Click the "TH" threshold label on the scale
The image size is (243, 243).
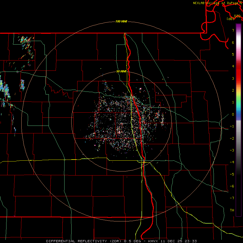pos(232,210)
